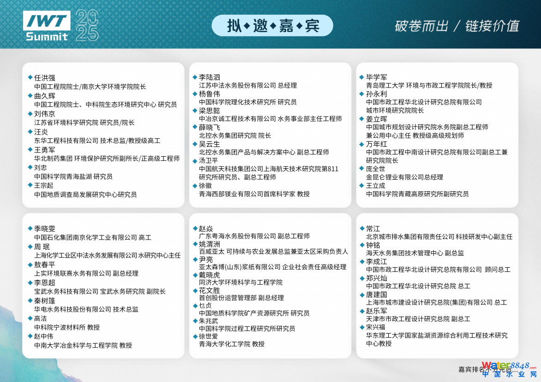Screen dimensions: 541x382
Task: Select the name 薛晓飞
Action: [x=210, y=127]
